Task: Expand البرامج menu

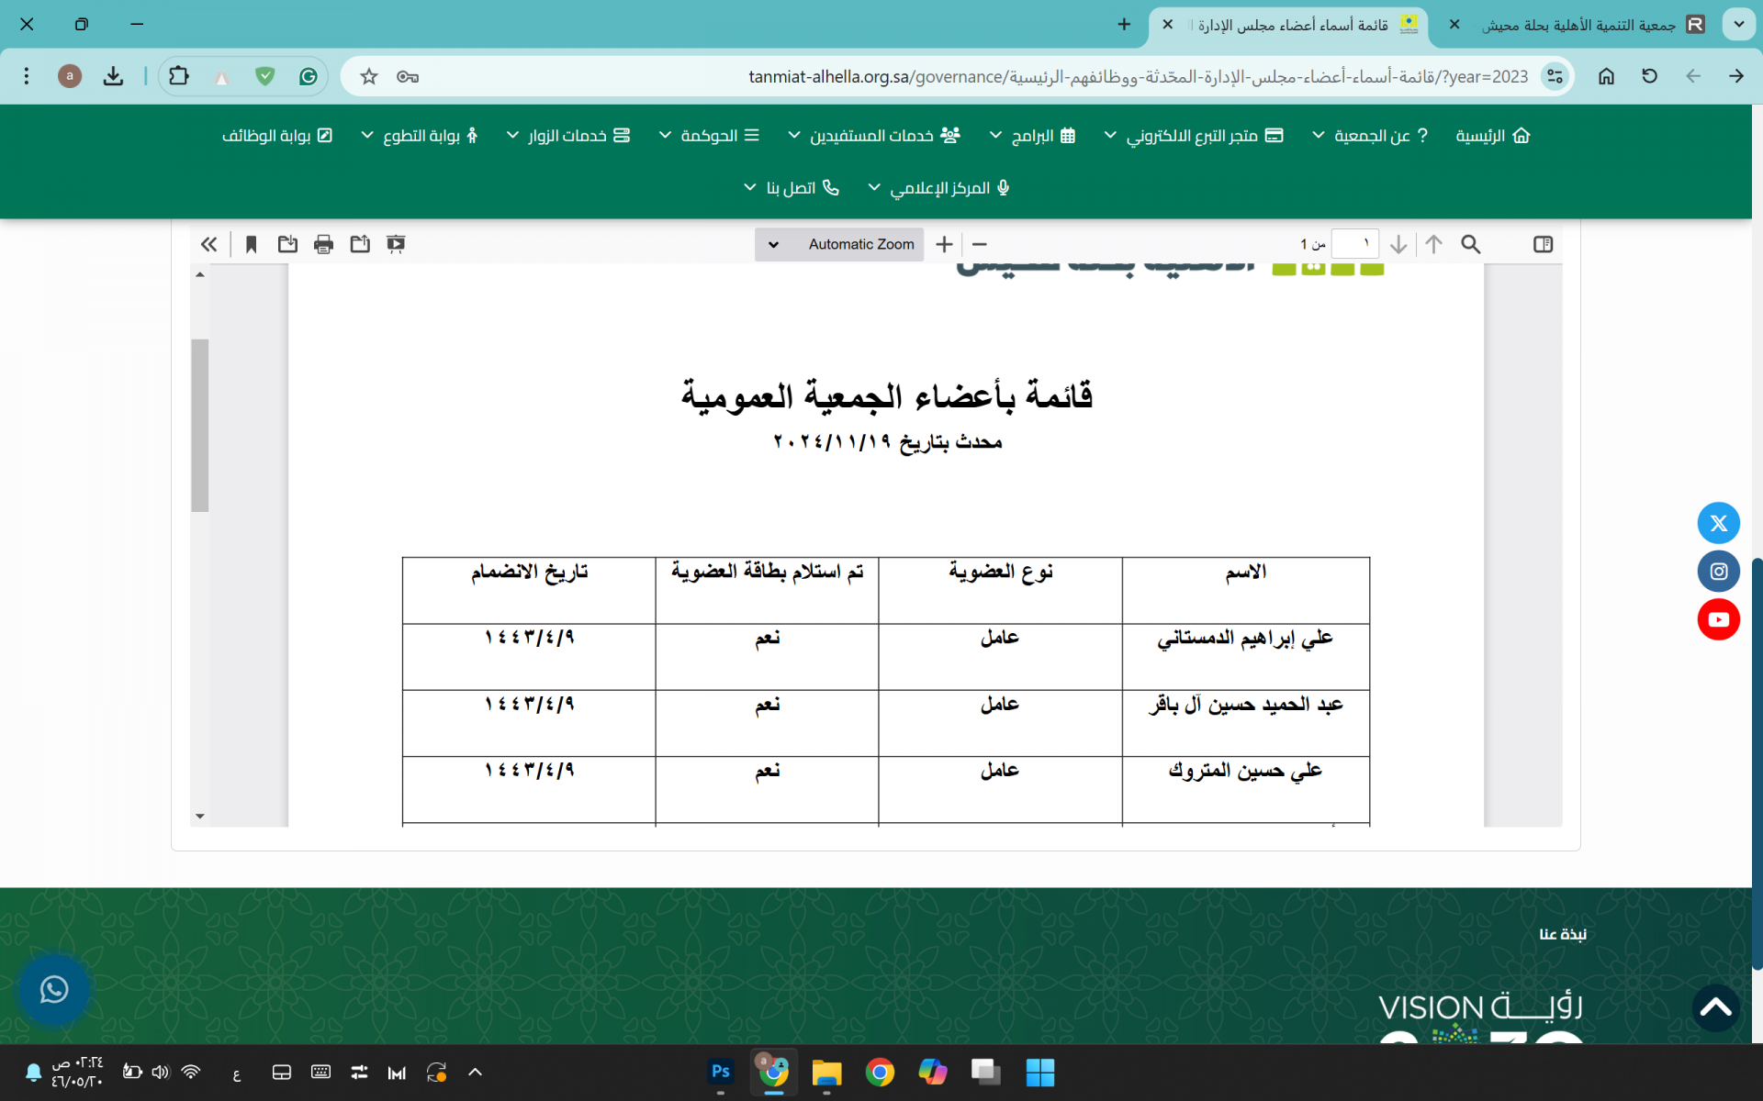Action: click(1032, 136)
